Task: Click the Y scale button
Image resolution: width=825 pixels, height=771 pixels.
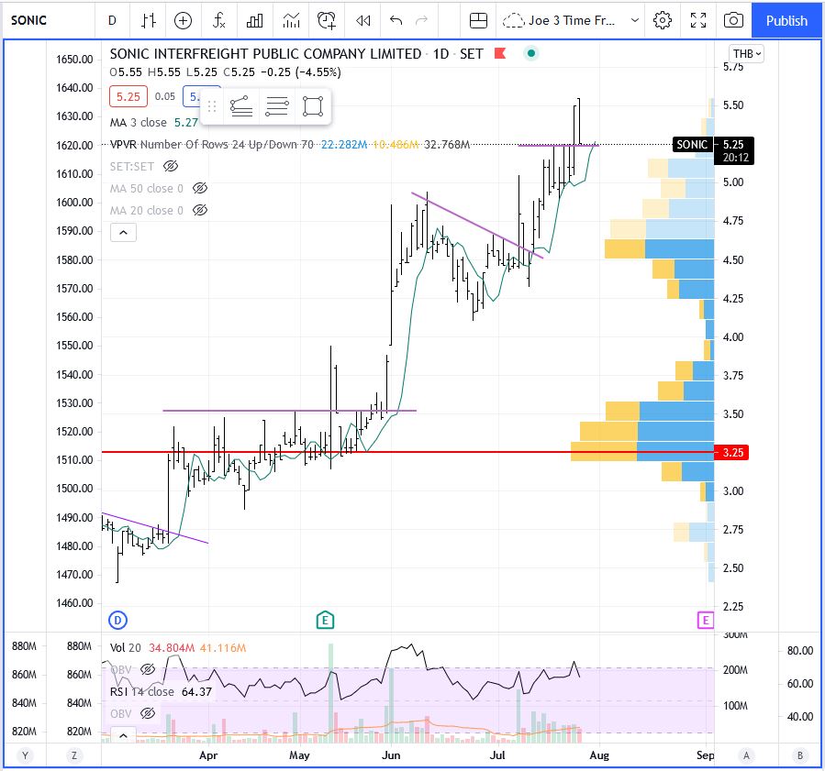Action: click(25, 755)
